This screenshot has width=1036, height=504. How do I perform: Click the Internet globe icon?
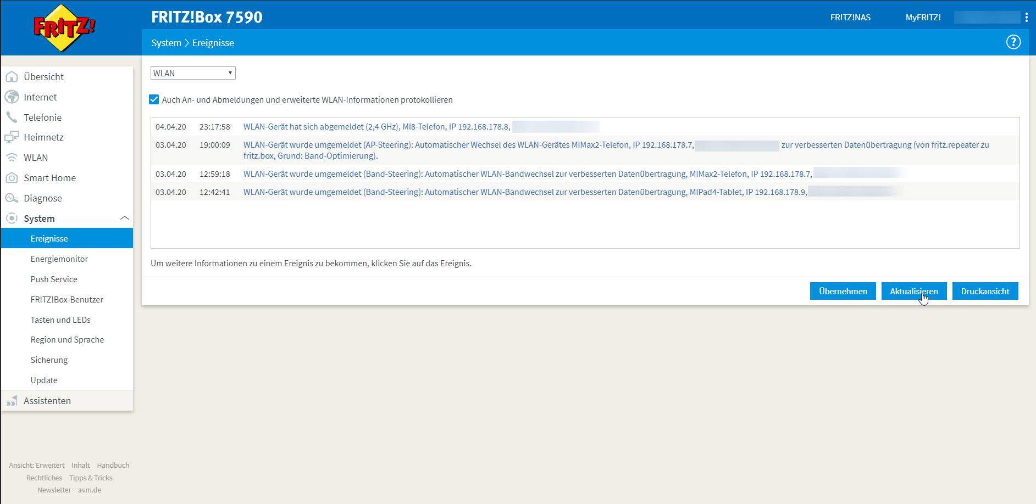[x=12, y=97]
